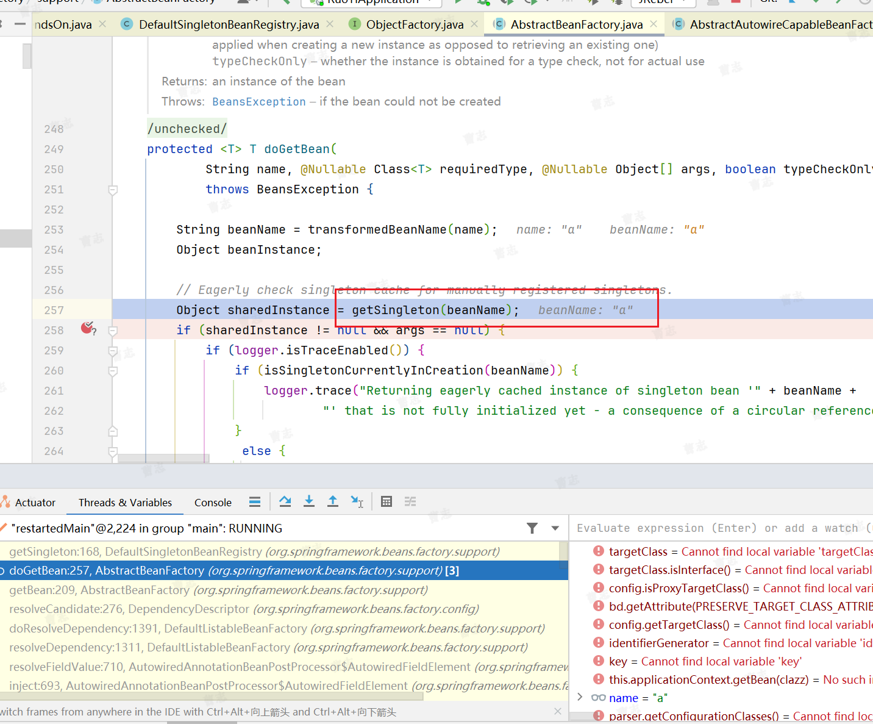Click the BeansException link in Javadoc

tap(259, 101)
